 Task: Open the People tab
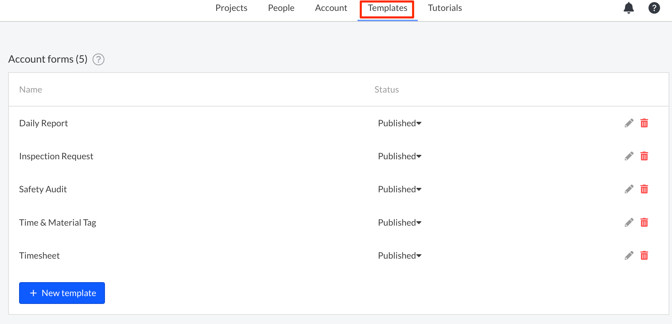click(x=281, y=7)
